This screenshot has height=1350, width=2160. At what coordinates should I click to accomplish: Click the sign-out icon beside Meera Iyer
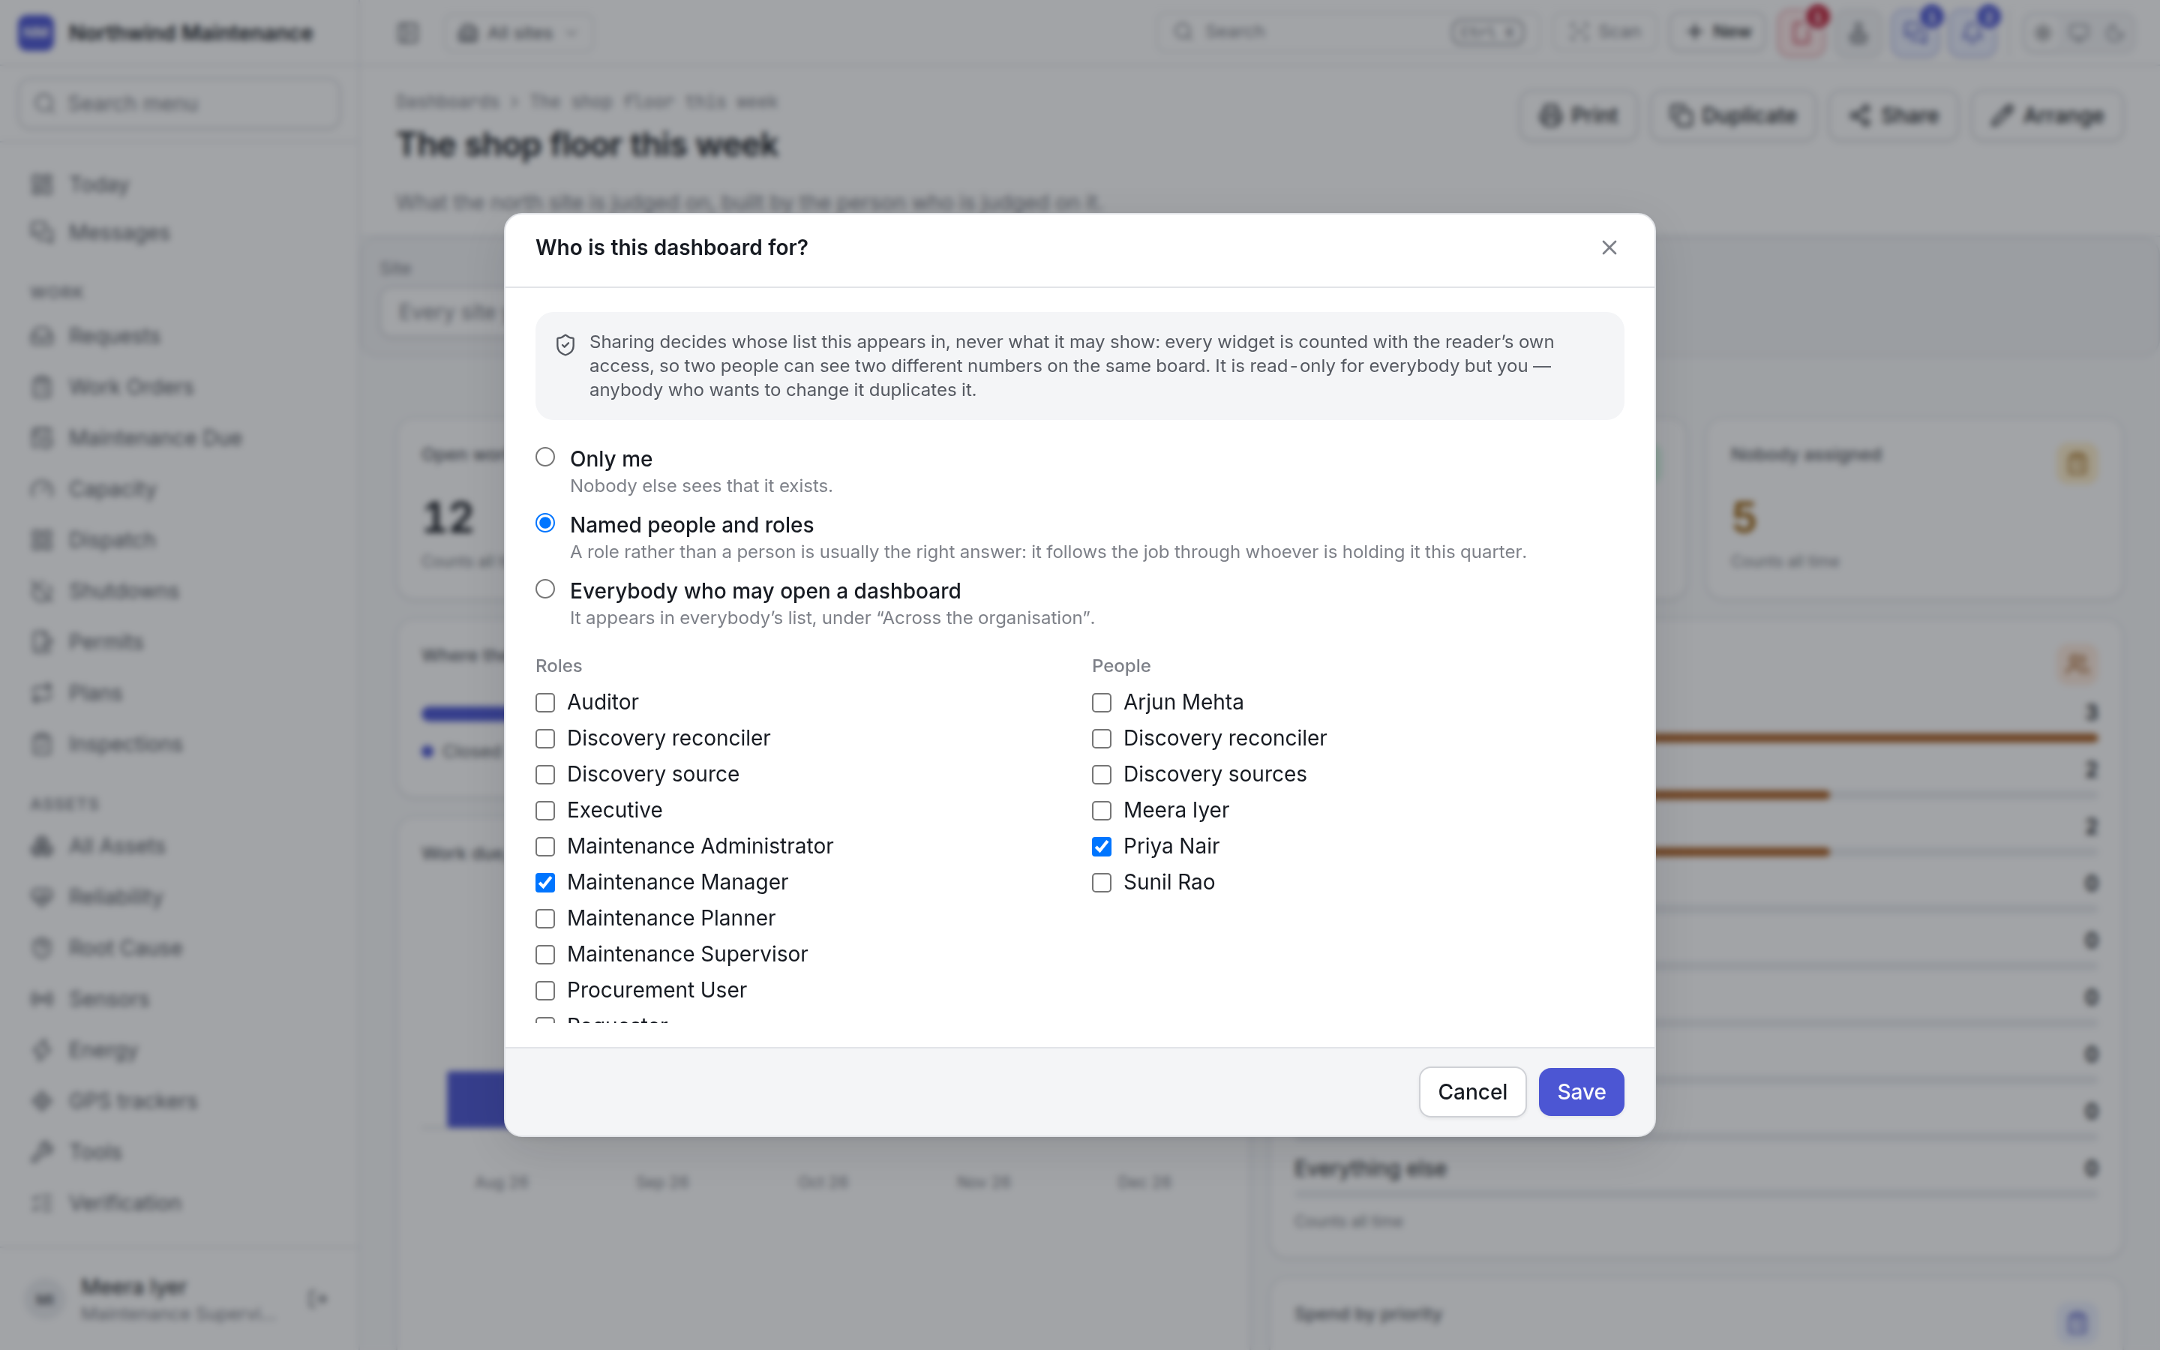click(316, 1298)
